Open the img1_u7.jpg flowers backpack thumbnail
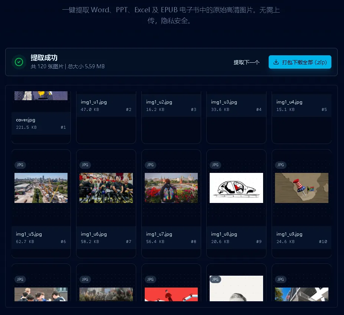The height and width of the screenshot is (315, 344). 171,188
